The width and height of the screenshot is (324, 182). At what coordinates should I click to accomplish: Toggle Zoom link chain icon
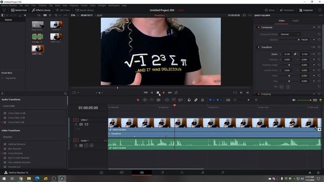click(295, 54)
